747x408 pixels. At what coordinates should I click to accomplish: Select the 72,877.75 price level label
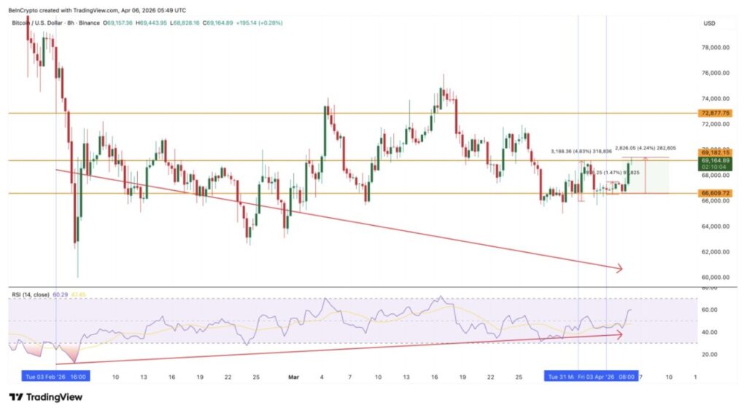(715, 113)
